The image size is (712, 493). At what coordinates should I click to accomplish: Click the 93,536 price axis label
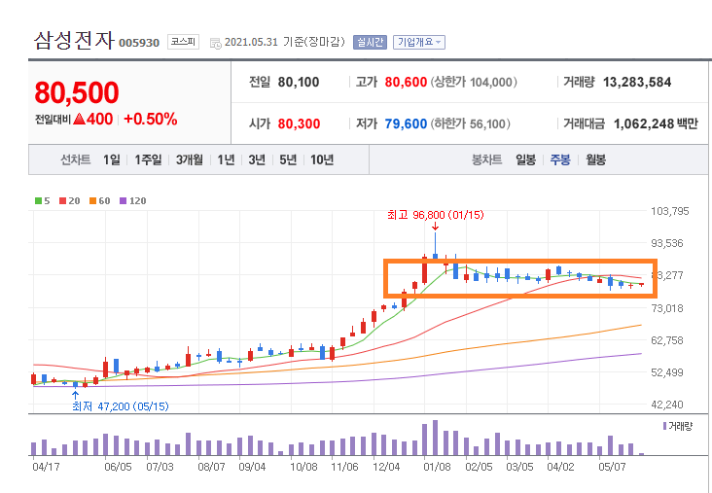[666, 243]
